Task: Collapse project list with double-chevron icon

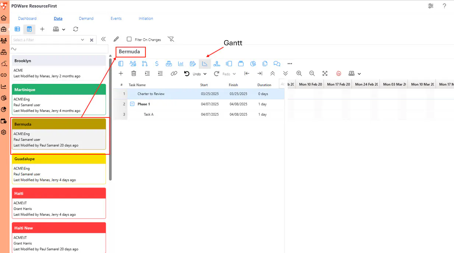Action: (103, 39)
